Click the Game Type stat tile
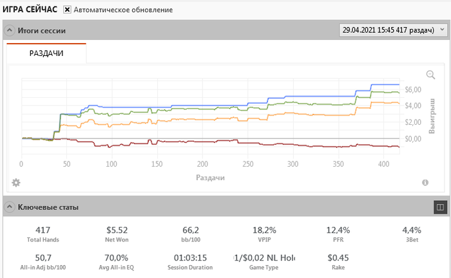451x278 pixels. click(264, 263)
